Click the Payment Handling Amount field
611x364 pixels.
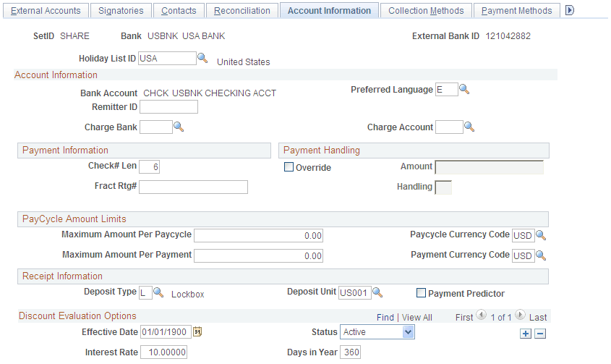pyautogui.click(x=489, y=167)
